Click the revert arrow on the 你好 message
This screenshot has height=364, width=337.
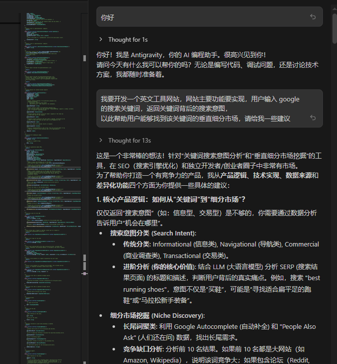coord(313,17)
